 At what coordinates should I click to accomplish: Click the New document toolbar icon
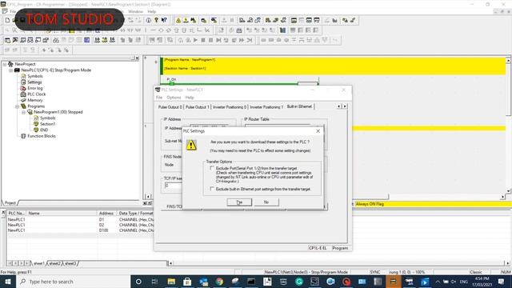(7, 20)
